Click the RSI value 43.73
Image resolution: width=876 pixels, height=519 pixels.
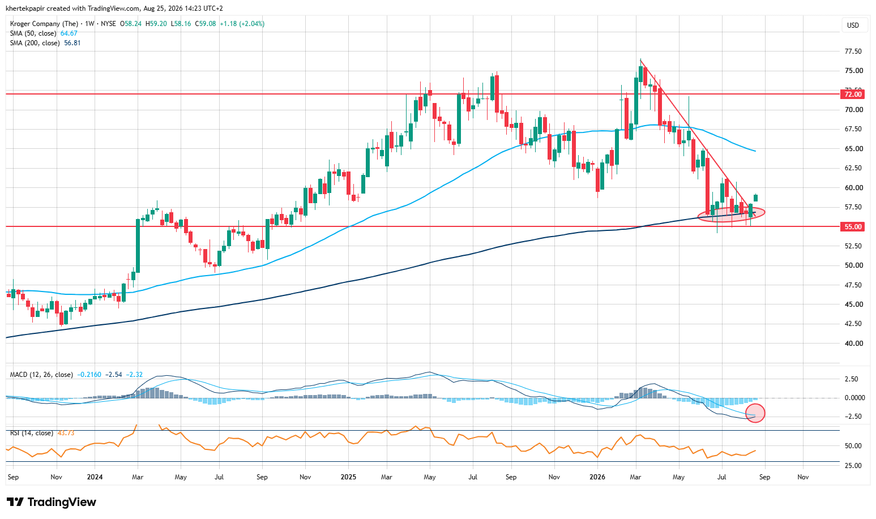66,433
